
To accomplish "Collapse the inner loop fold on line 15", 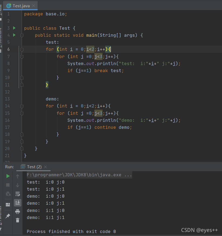I will pos(22,113).
